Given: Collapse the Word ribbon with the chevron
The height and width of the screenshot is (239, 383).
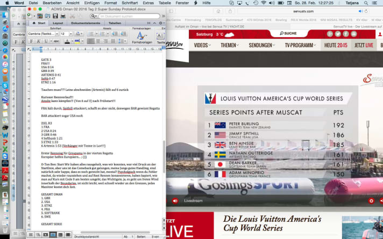Looking at the screenshot, I should tap(154, 23).
